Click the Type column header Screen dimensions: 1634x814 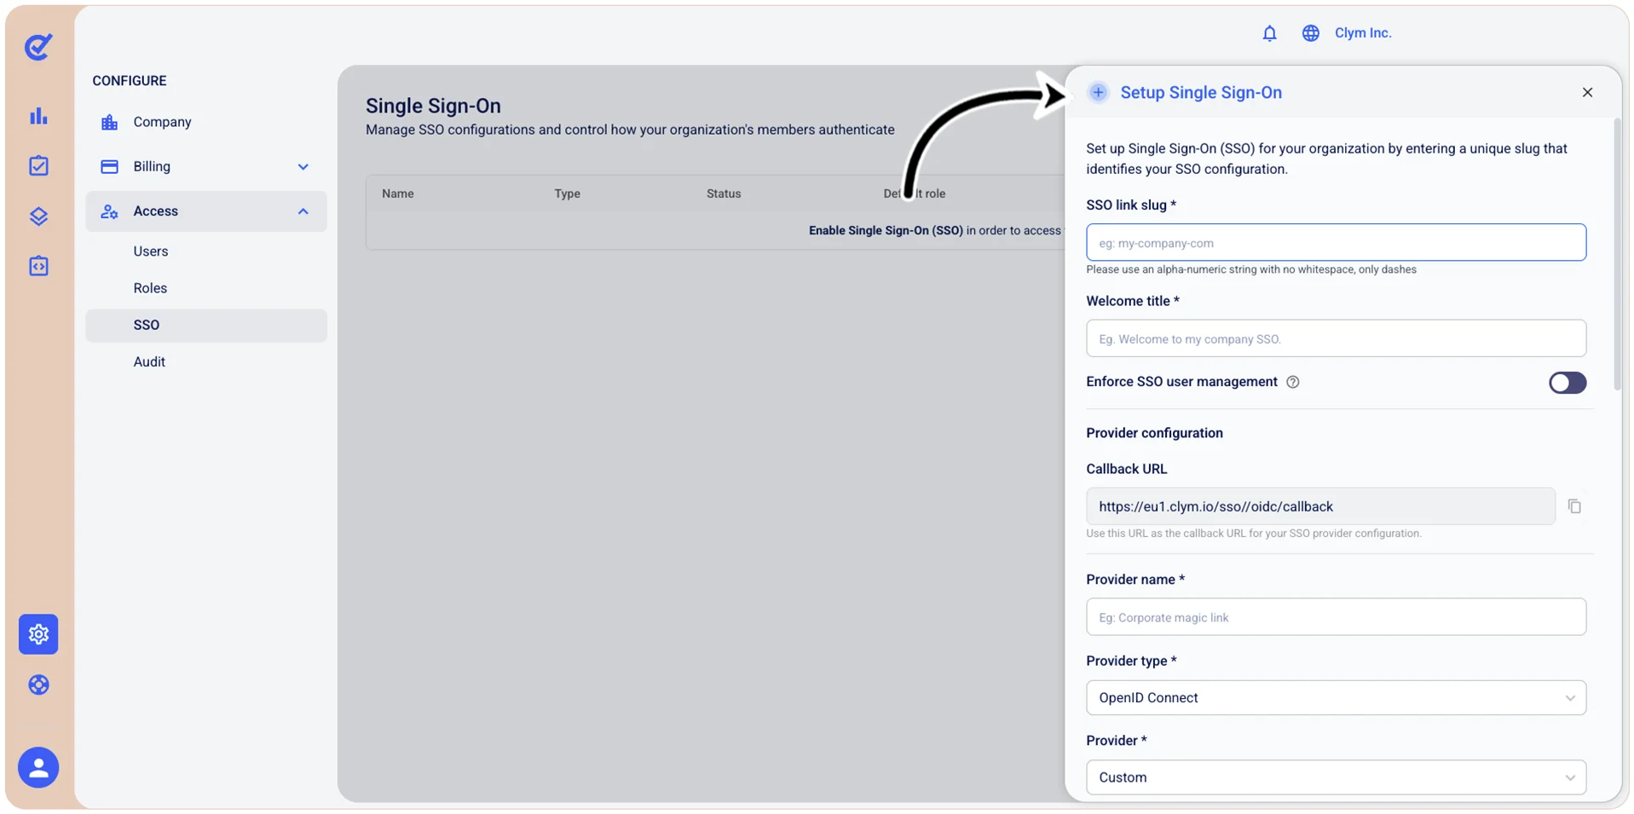pos(567,193)
